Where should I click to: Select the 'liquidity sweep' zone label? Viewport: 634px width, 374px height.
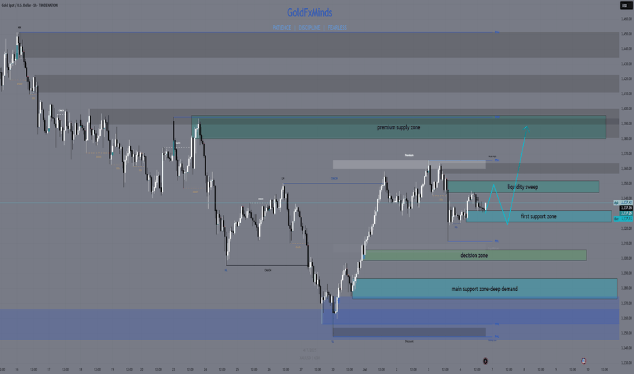point(523,187)
